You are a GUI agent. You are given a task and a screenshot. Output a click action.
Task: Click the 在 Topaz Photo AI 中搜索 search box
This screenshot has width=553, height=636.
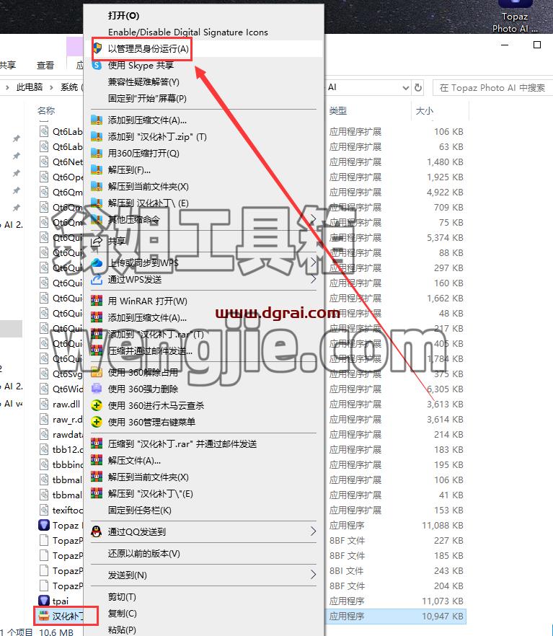(492, 88)
